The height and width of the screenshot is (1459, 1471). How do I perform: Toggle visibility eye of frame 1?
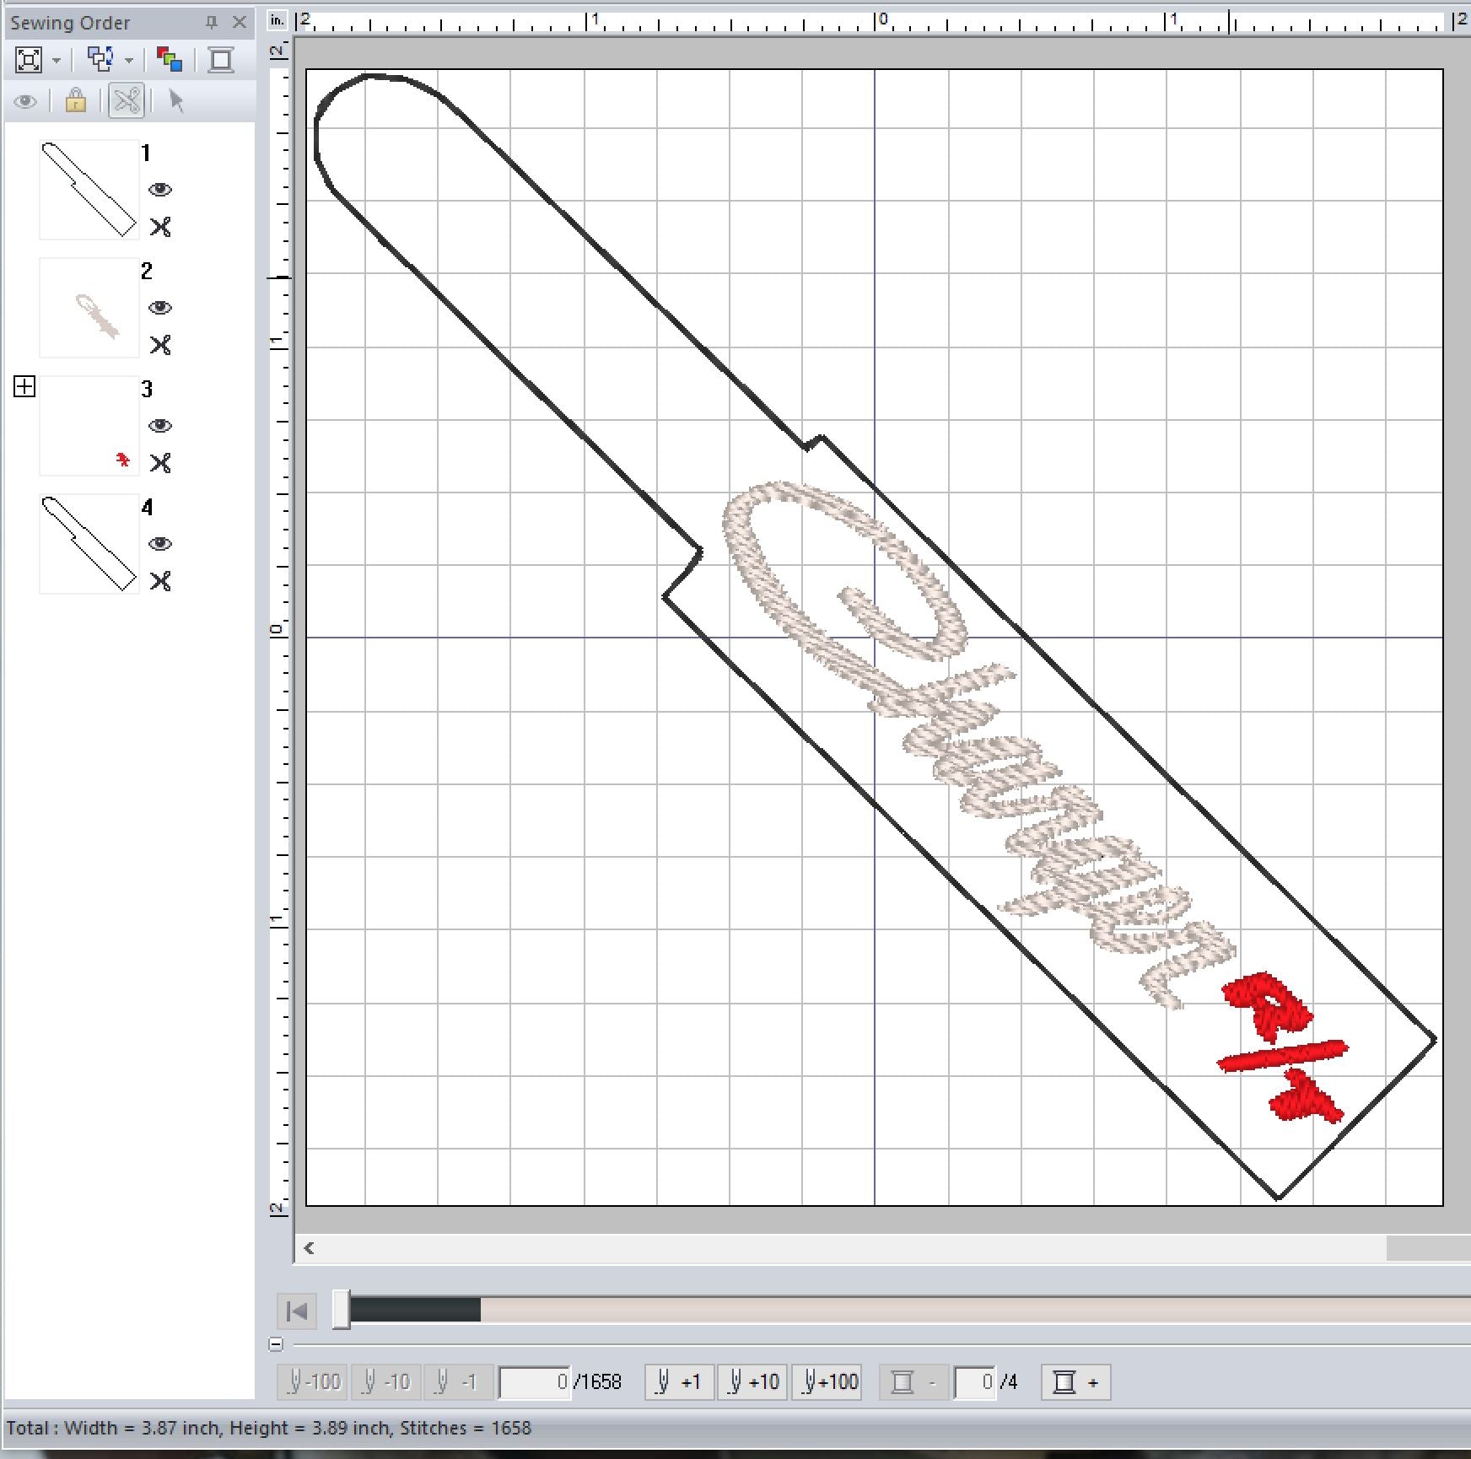(160, 190)
